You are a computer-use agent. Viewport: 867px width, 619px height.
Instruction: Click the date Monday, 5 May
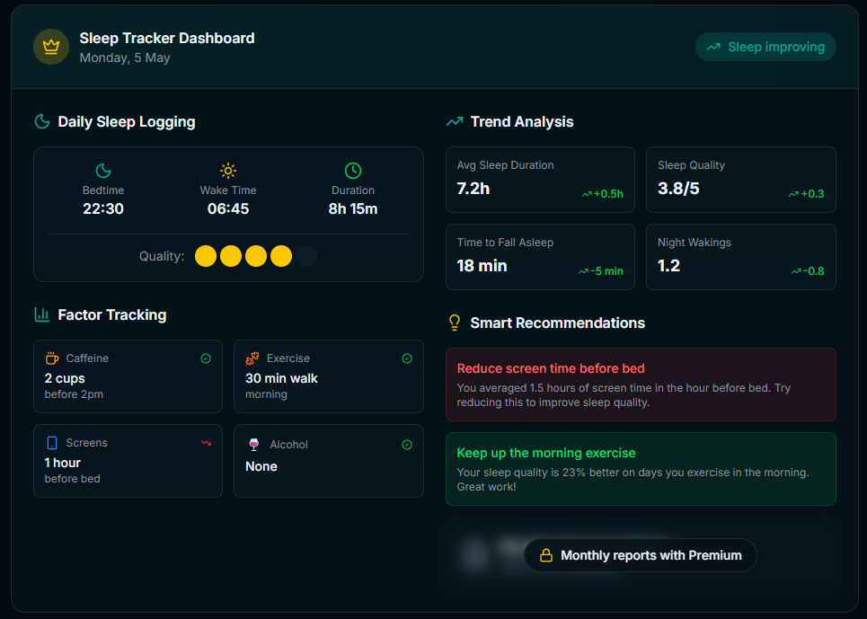pyautogui.click(x=125, y=58)
